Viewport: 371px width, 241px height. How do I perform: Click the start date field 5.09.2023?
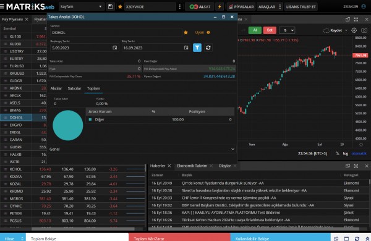84,48
